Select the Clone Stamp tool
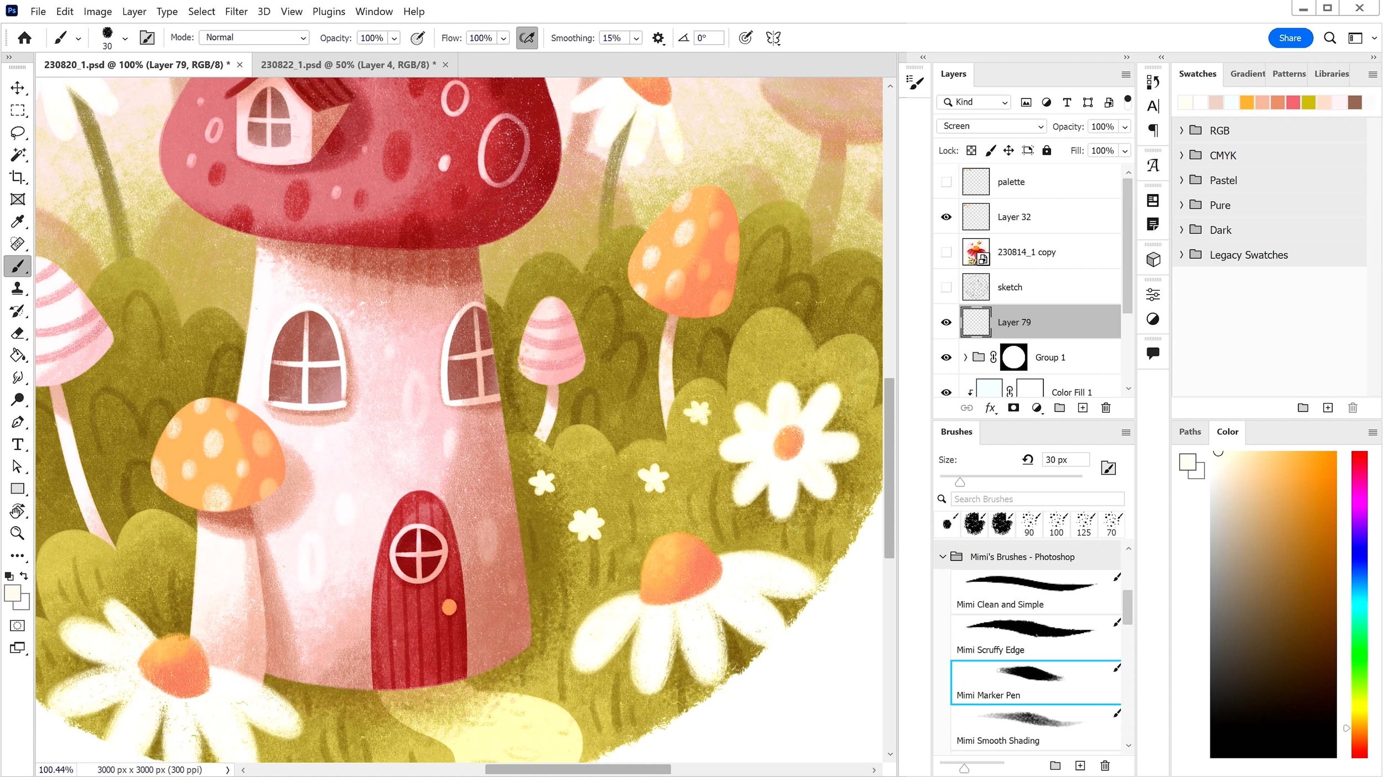The width and height of the screenshot is (1383, 777). [18, 288]
